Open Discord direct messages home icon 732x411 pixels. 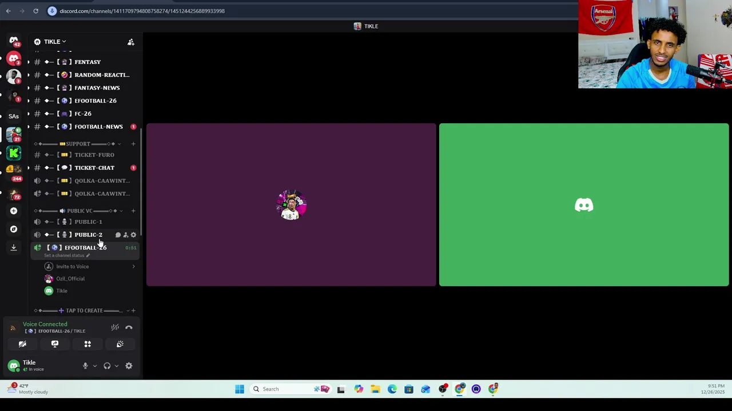(14, 41)
